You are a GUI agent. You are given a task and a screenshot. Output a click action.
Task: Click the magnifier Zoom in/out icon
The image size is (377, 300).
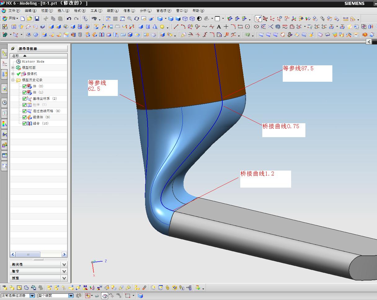click(129, 19)
